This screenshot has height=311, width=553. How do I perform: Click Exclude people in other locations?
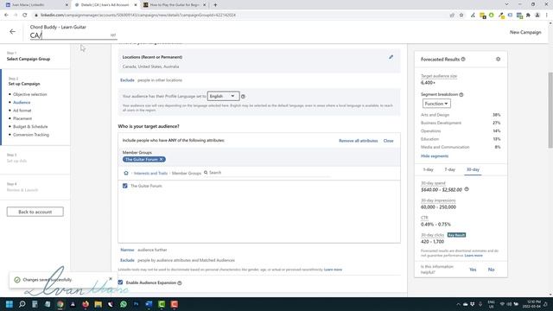click(127, 80)
